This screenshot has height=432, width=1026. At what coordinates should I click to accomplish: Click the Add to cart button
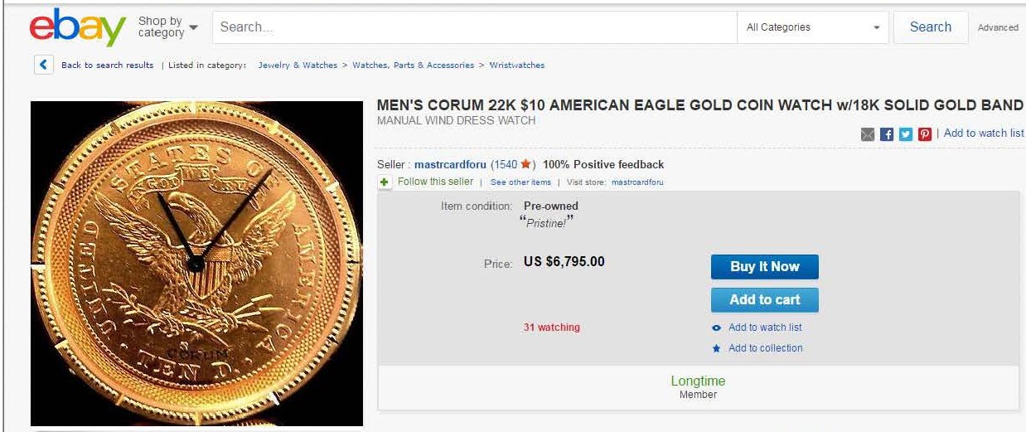pos(764,299)
